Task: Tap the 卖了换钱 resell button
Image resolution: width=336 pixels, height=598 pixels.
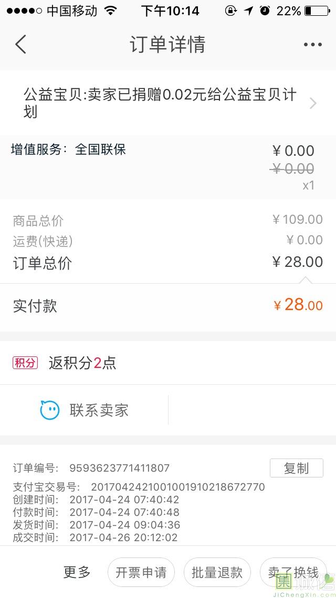Action: (293, 572)
